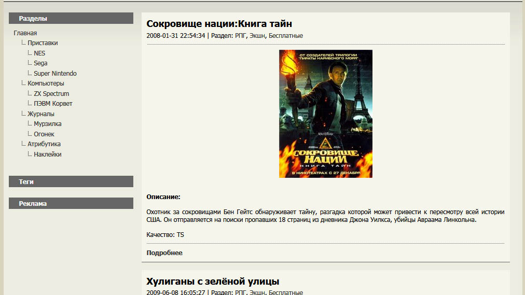The width and height of the screenshot is (525, 295).
Task: Open post title Хулиганы с зелёной улицы
Action: (213, 282)
